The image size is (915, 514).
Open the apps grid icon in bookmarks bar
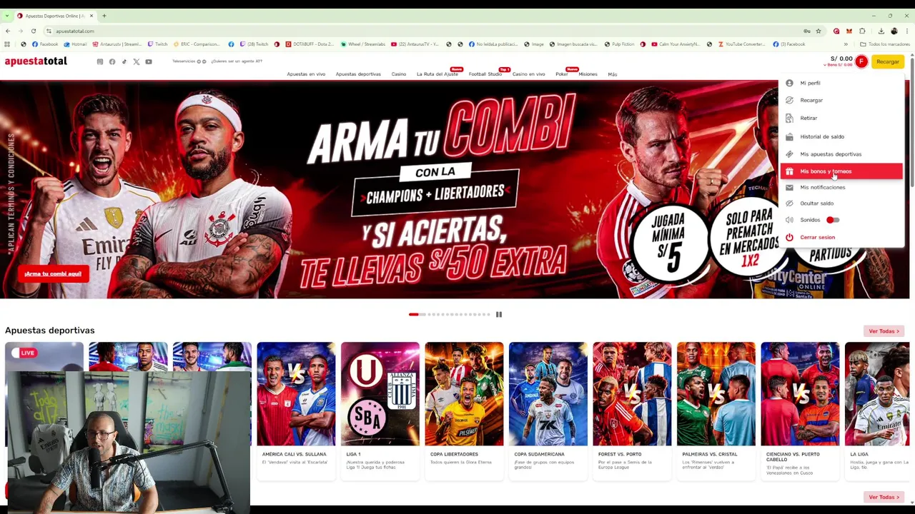click(x=7, y=44)
